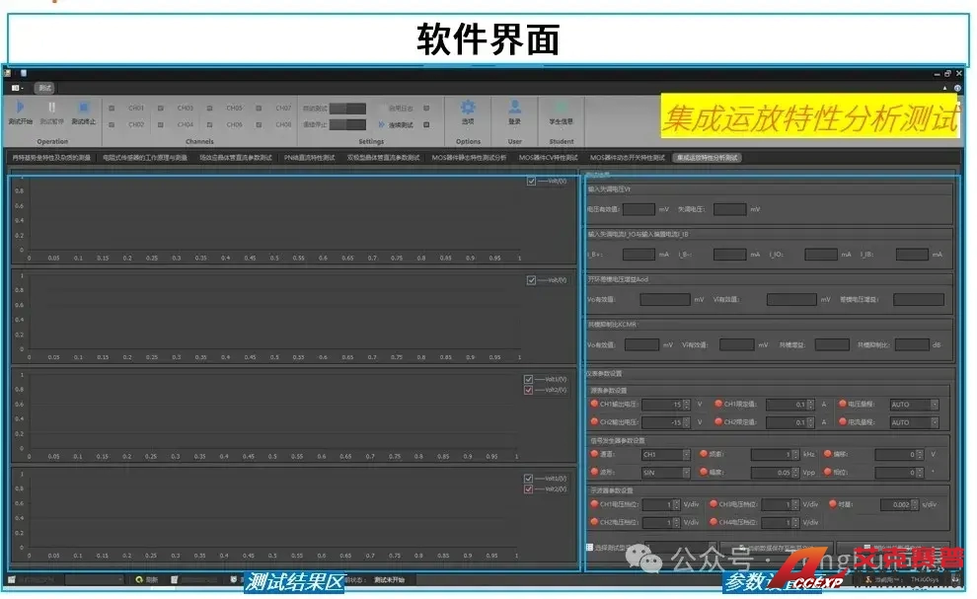
Task: Open the 选项 gear options icon
Action: click(x=468, y=108)
